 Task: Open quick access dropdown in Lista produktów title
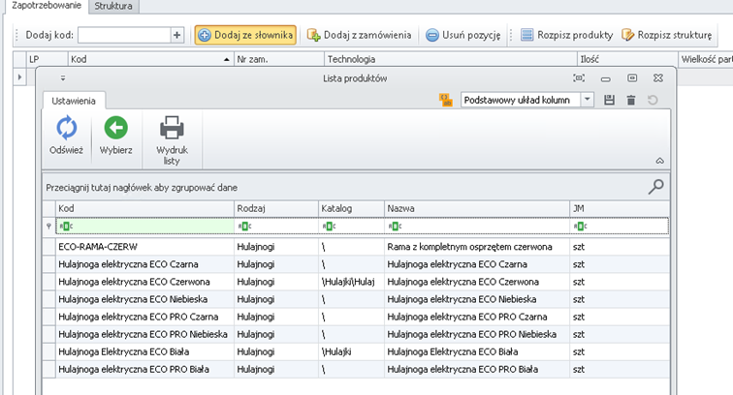64,77
